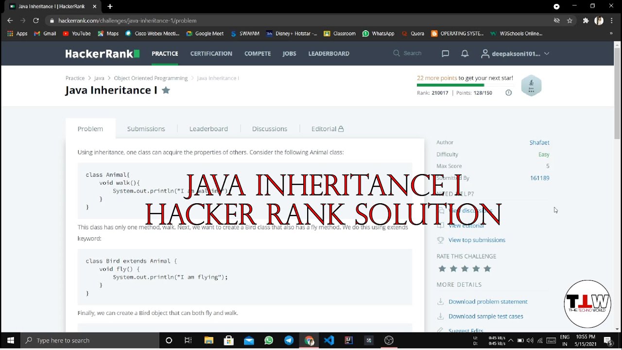Open the volume tray icon
Screen dimensions: 622x350
(x=530, y=340)
